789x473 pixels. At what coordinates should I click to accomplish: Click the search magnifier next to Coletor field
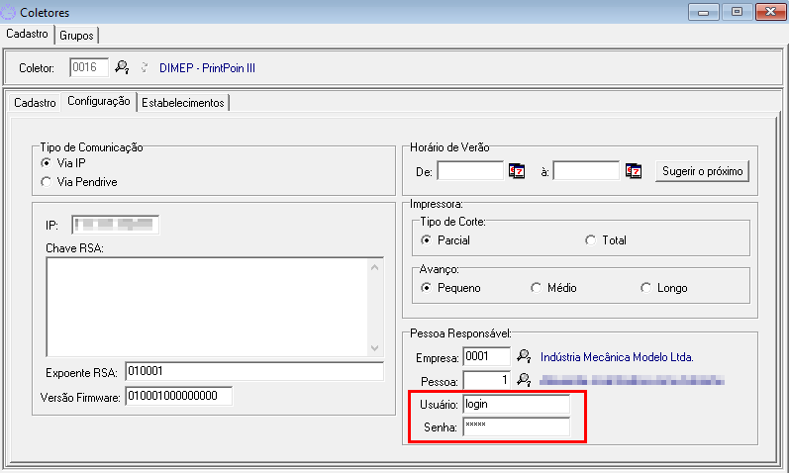coord(122,68)
